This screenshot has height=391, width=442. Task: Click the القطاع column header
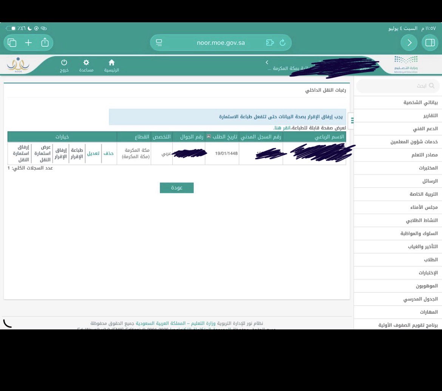pyautogui.click(x=142, y=137)
